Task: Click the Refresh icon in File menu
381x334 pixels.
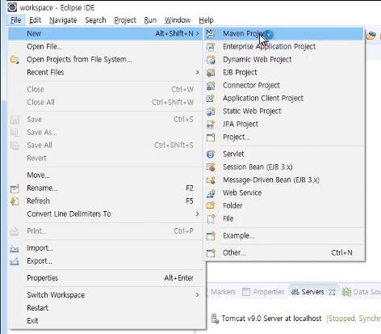Action: coord(15,201)
